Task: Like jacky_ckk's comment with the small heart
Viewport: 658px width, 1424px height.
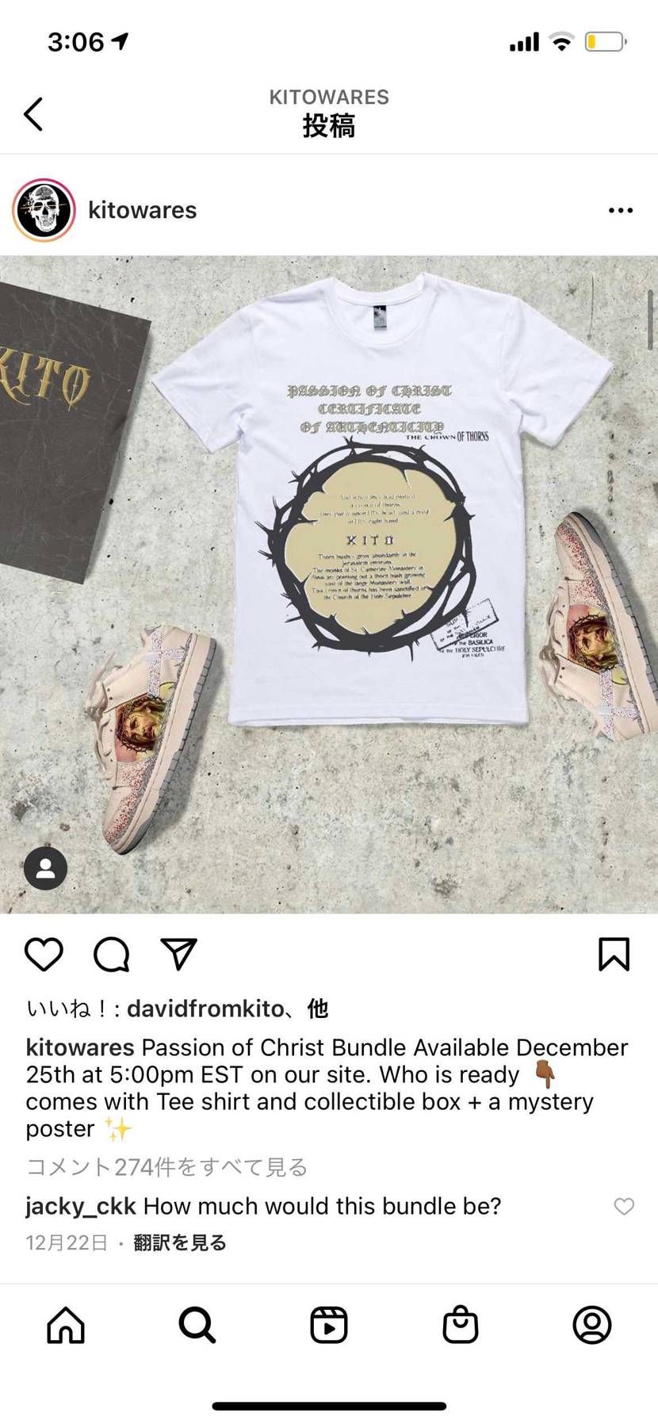Action: pos(624,1206)
